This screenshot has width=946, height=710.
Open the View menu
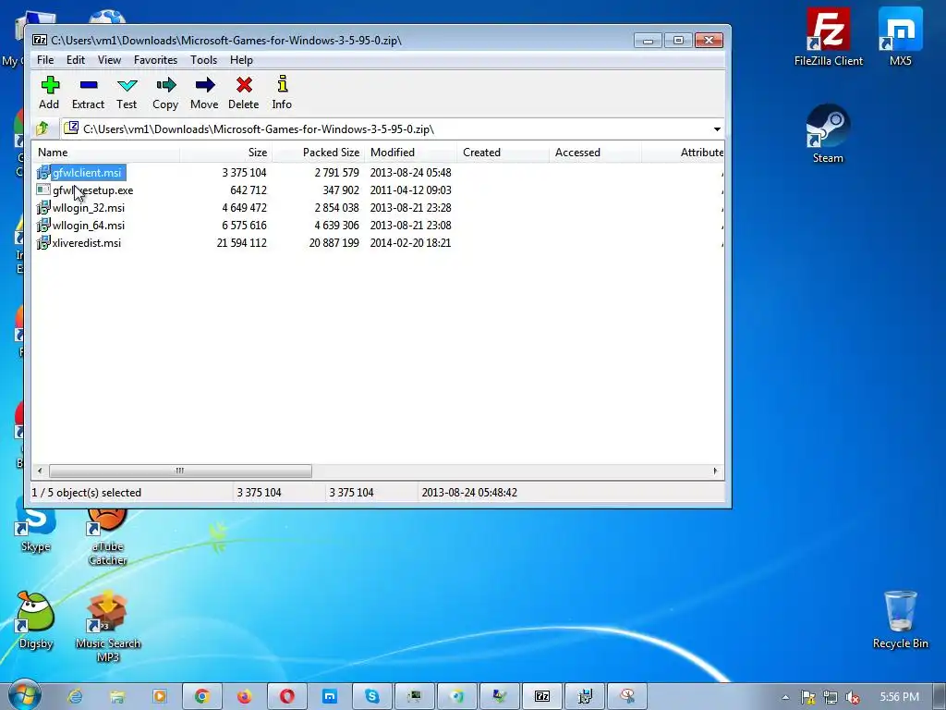[x=109, y=60]
